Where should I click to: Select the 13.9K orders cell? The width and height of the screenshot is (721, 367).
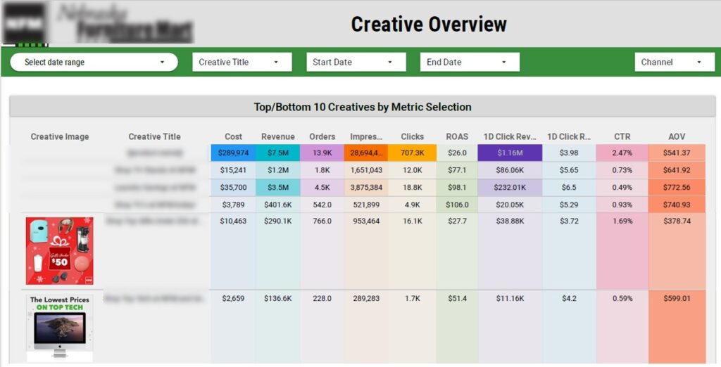point(322,153)
